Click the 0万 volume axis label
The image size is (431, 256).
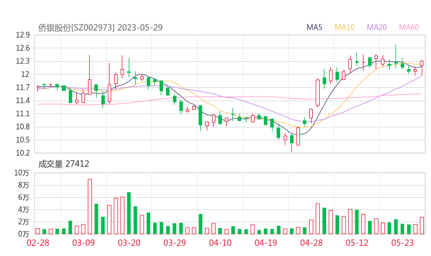[x=24, y=234]
